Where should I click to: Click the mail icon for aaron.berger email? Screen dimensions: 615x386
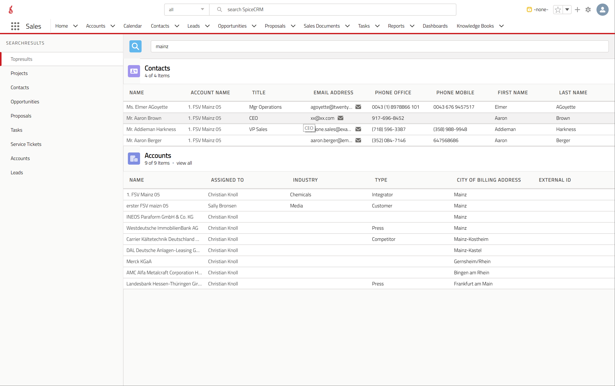(358, 140)
